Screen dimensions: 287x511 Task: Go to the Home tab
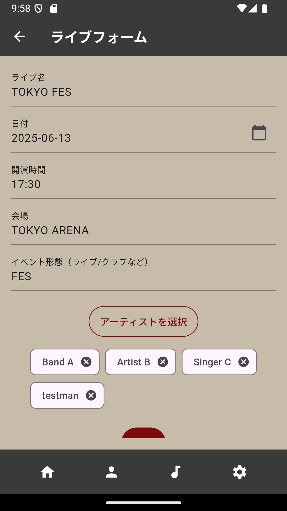[47, 472]
